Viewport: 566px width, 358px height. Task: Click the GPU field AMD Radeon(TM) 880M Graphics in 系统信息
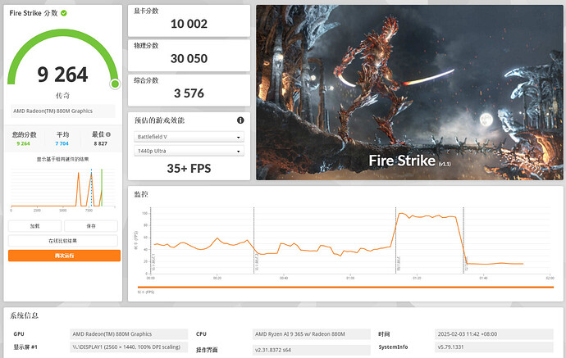point(129,334)
